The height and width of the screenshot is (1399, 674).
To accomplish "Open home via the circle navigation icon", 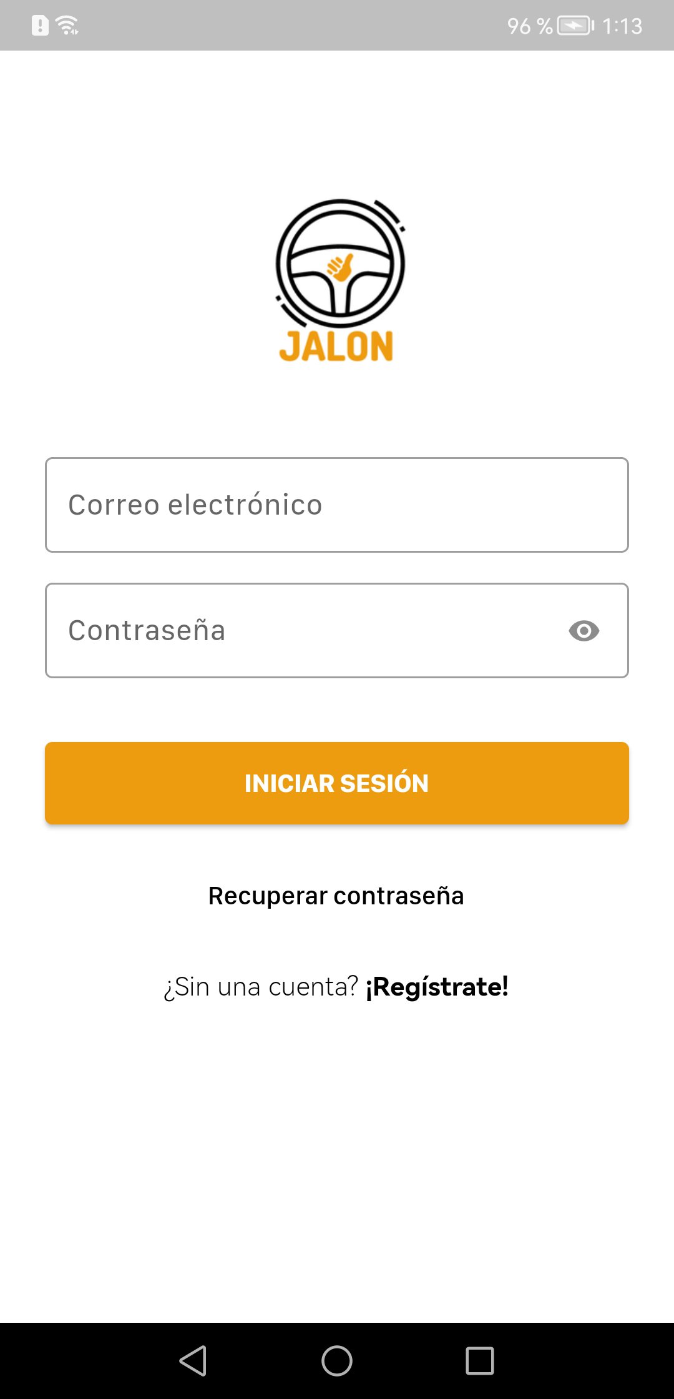I will tap(337, 1360).
